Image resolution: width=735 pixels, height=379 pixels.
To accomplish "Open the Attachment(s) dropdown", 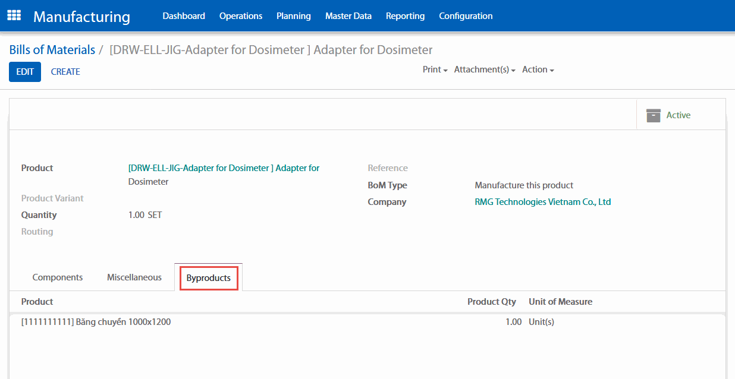I will [x=484, y=70].
